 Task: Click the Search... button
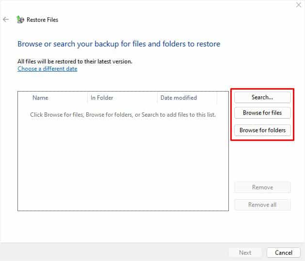(262, 97)
